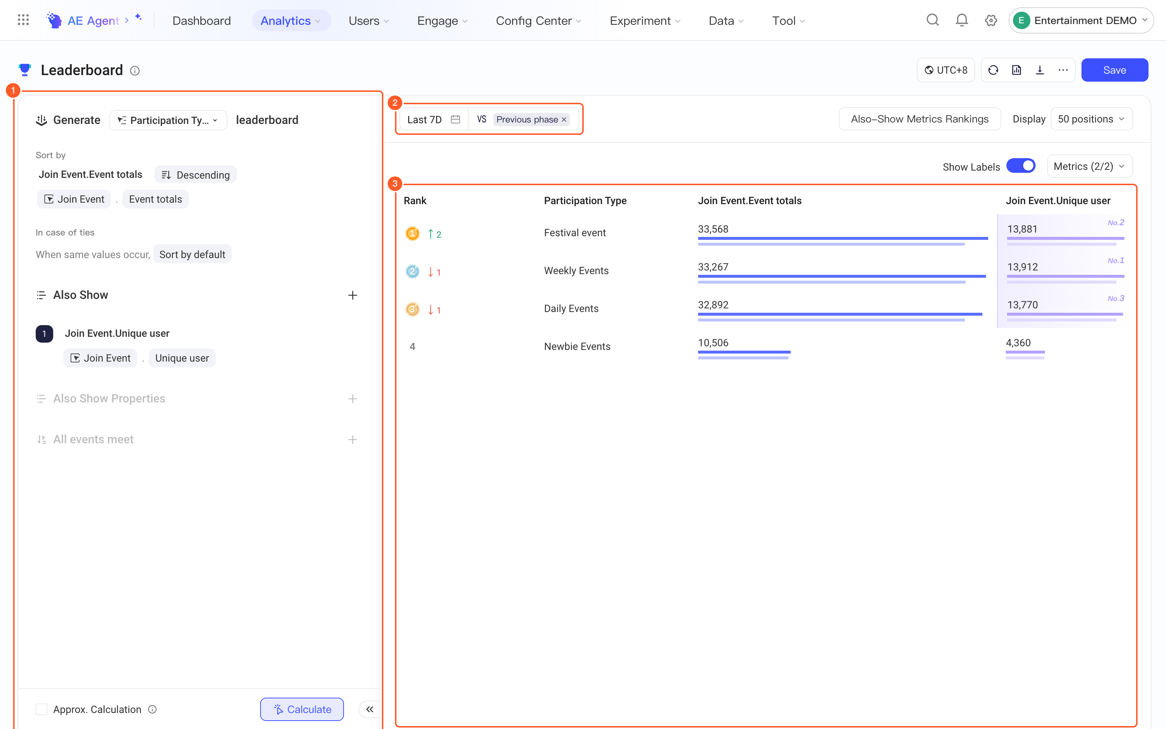Remove the Previous phase comparison tag
The image size is (1166, 729).
(x=564, y=120)
